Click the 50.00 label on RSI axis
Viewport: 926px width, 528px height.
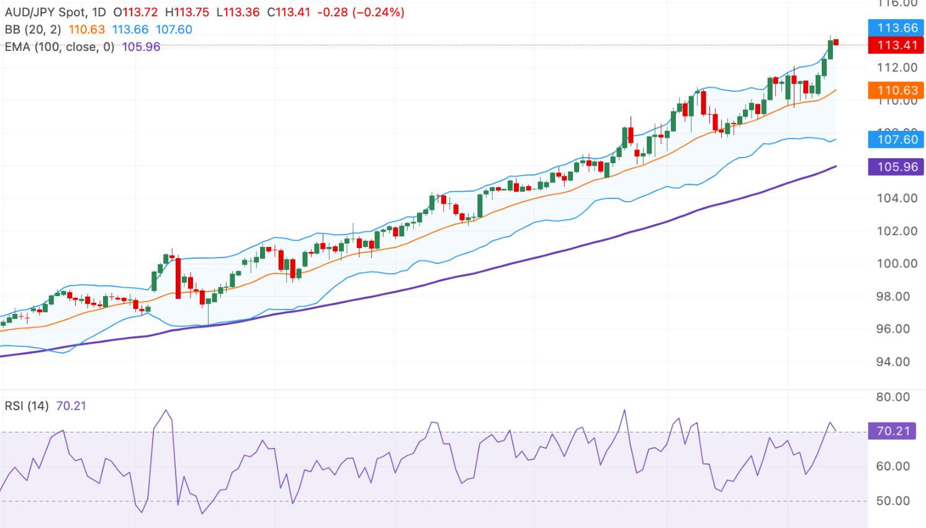tap(892, 501)
